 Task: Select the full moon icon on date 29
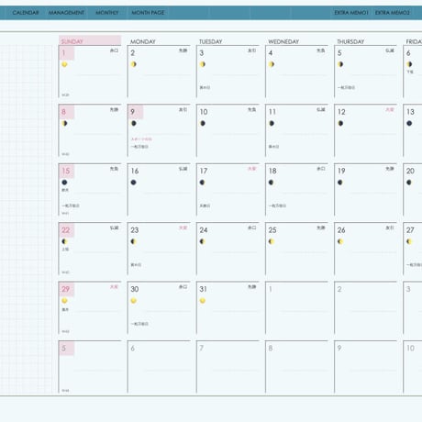click(64, 301)
